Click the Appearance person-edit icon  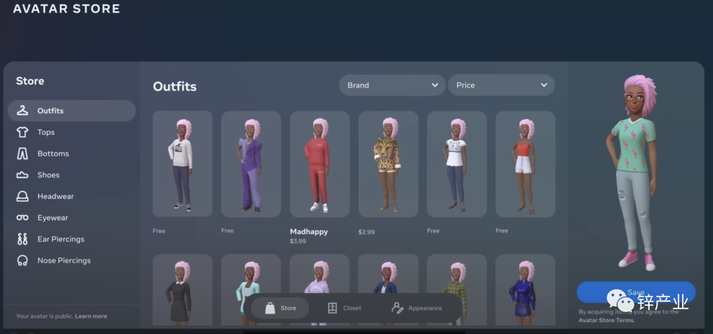coord(397,308)
